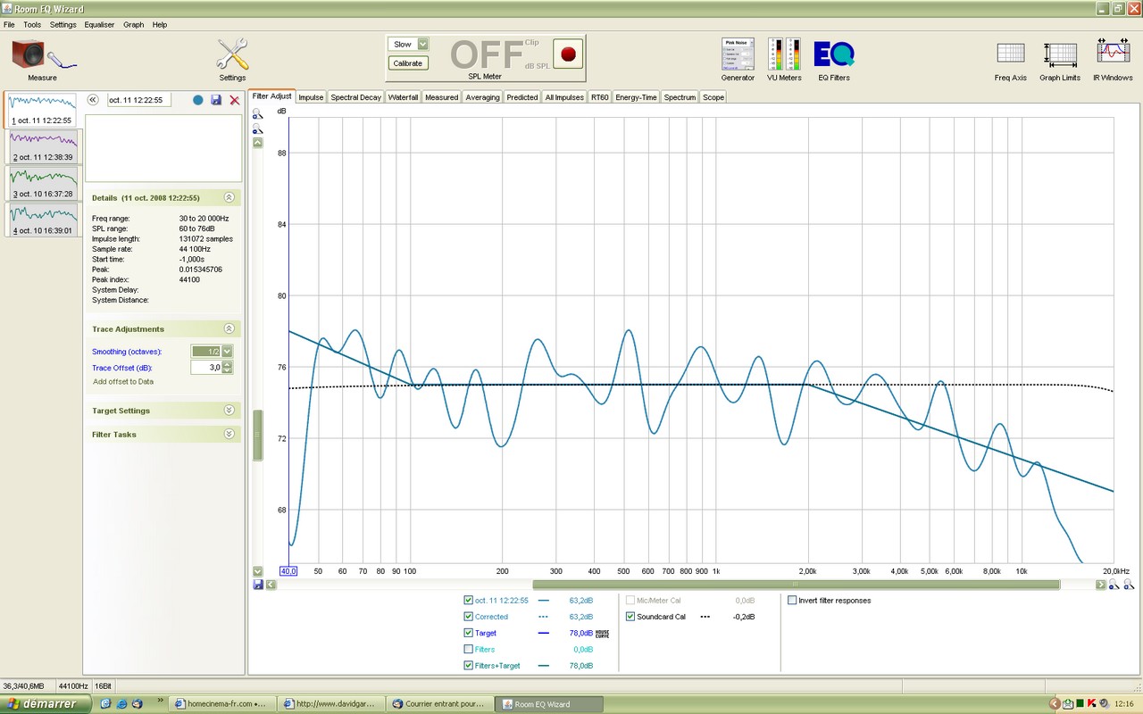The width and height of the screenshot is (1143, 714).
Task: Click the scroll-down arrow on the vertical axis
Action: point(258,571)
